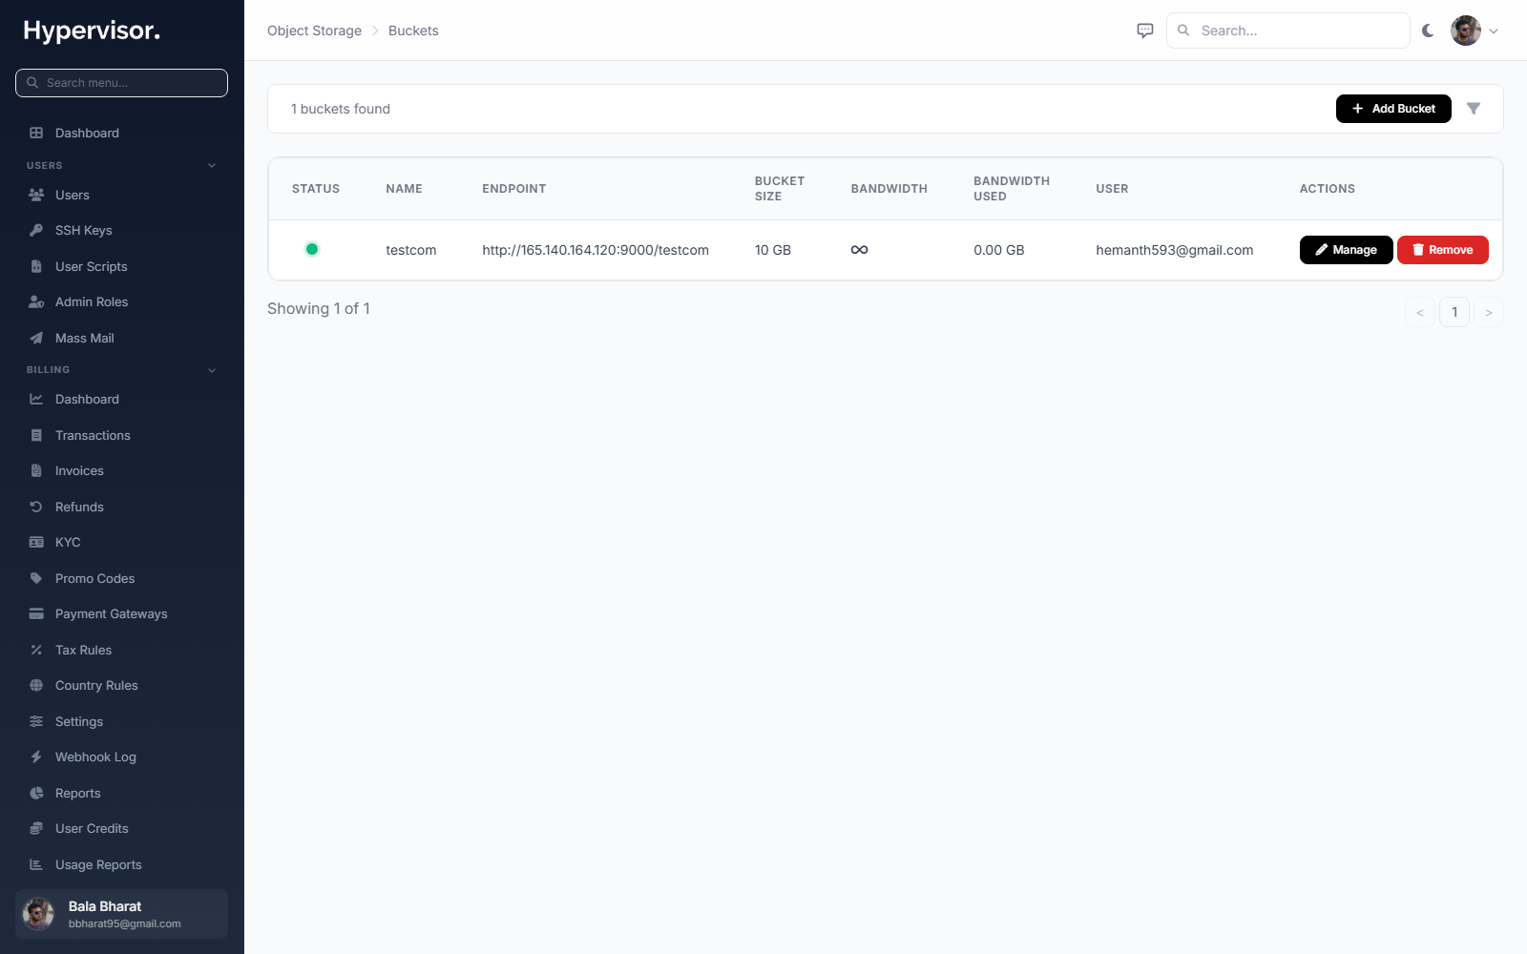This screenshot has width=1527, height=954.
Task: Collapse the USERS sidebar section
Action: 212,166
